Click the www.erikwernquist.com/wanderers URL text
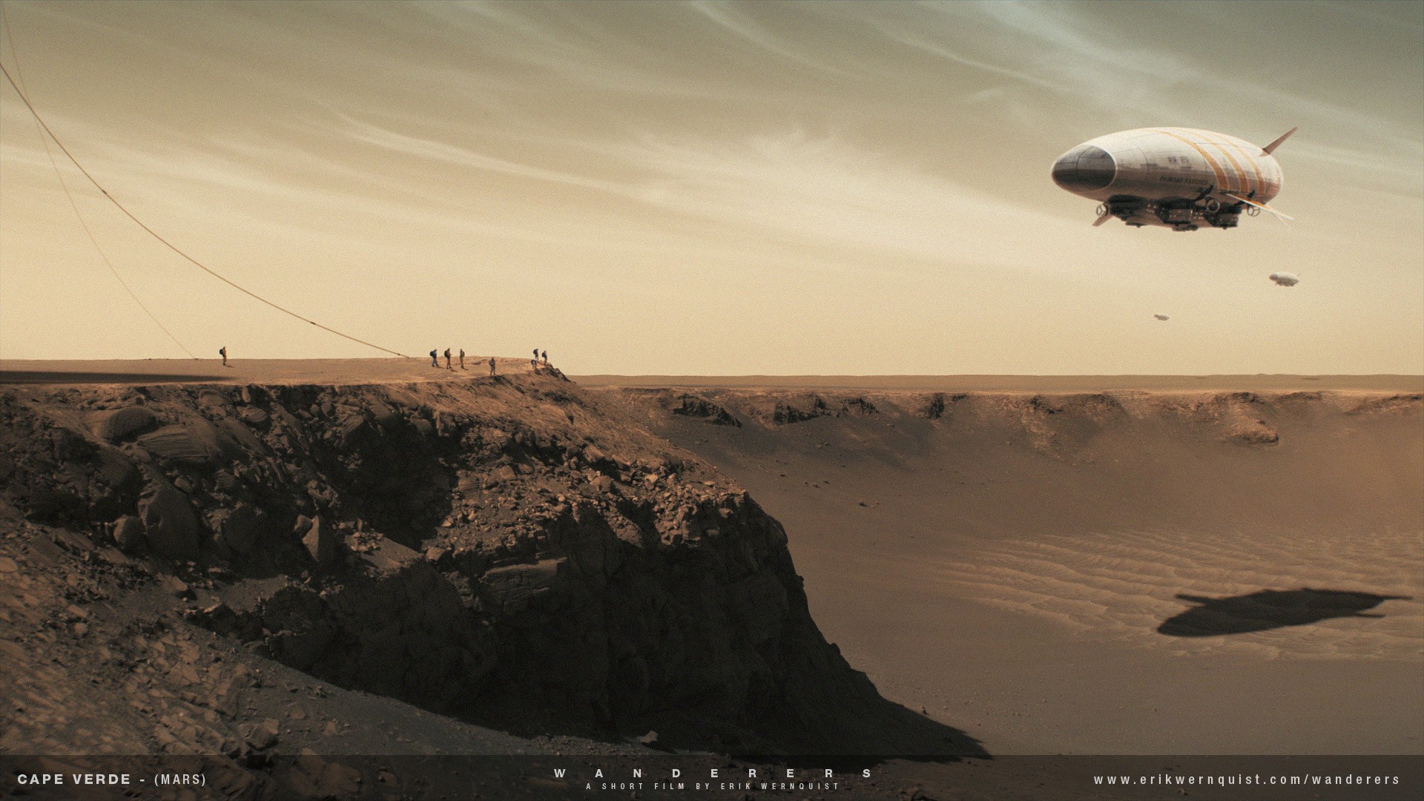Viewport: 1424px width, 801px height. (x=1246, y=779)
